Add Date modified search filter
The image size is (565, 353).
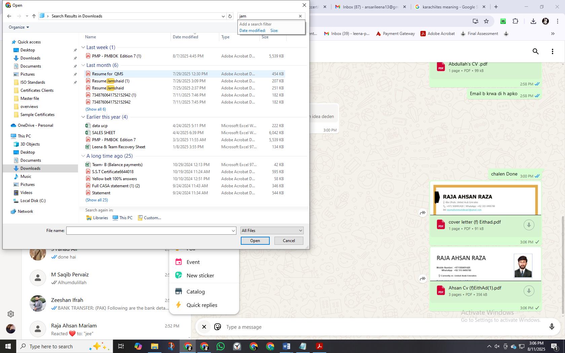253,31
